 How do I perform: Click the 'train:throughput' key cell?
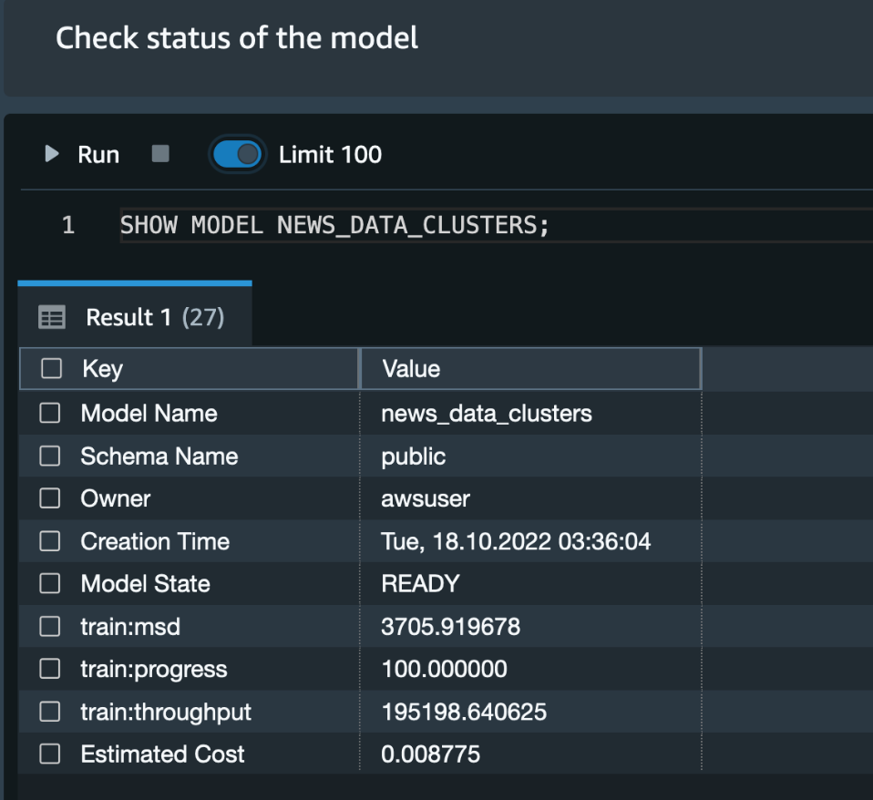190,712
